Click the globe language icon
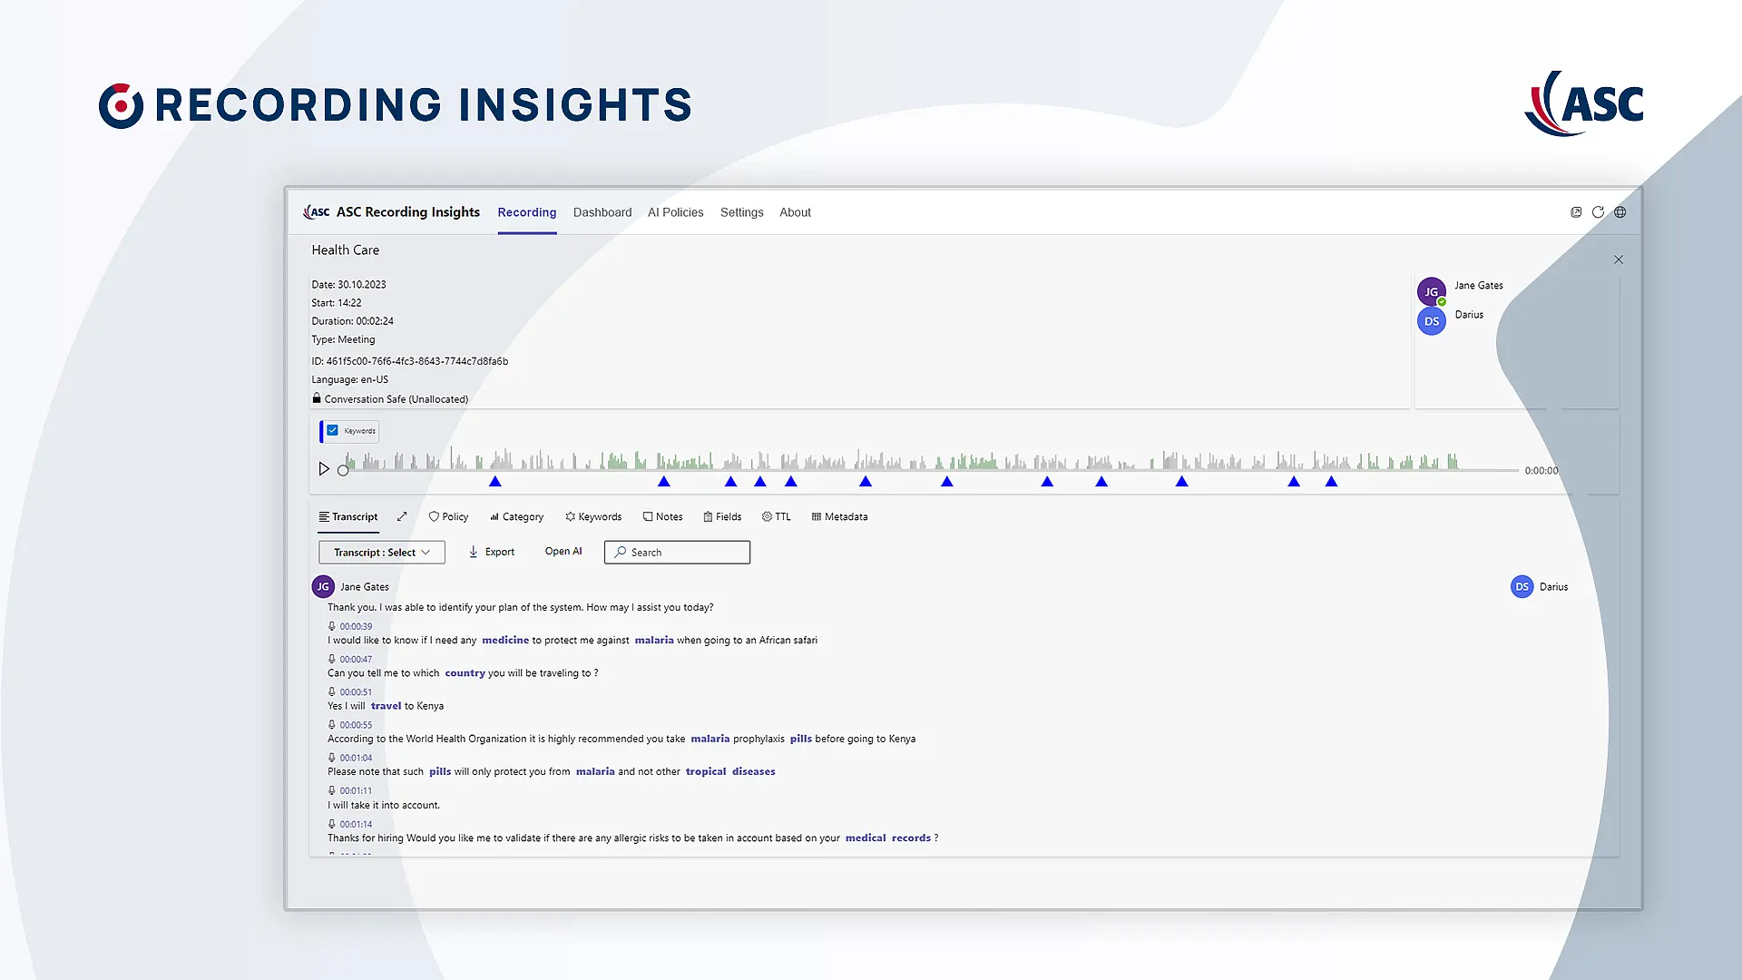 [x=1620, y=212]
